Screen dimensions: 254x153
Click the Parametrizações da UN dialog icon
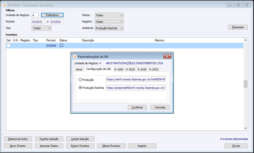click(x=75, y=57)
